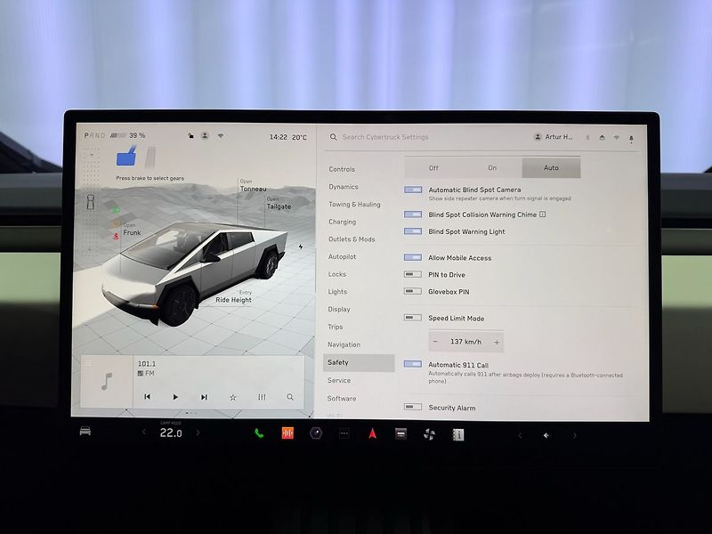
Task: Decrease speed limit with minus button
Action: tap(435, 342)
